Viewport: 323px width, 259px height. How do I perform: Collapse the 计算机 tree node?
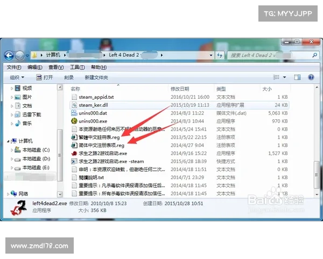[8, 141]
